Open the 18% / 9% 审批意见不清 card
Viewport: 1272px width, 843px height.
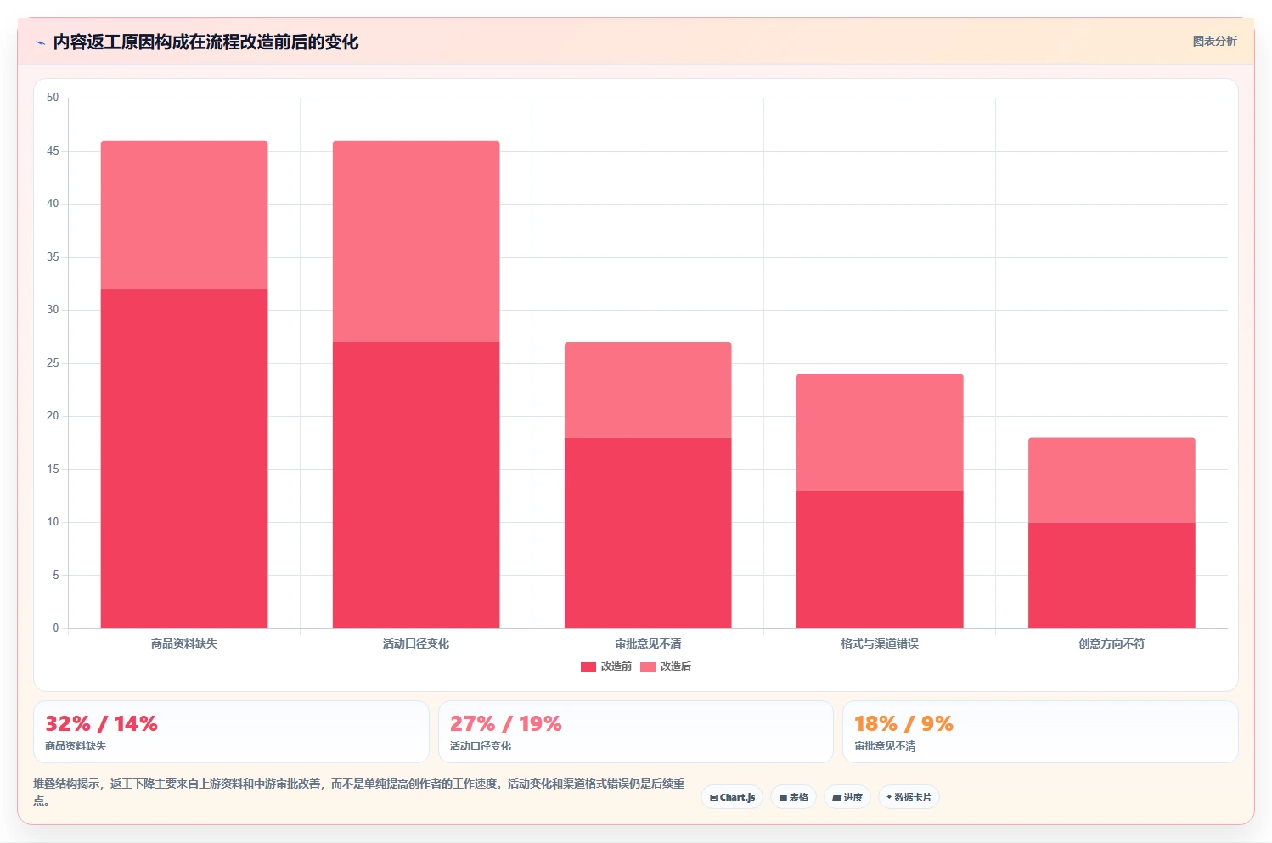[x=1040, y=732]
